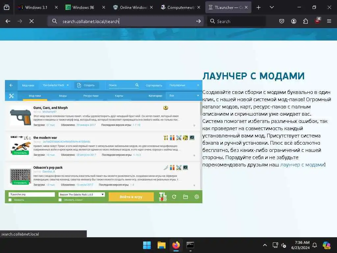
Task: Follow the 'лаунчер с модами' link
Action: pos(302,165)
